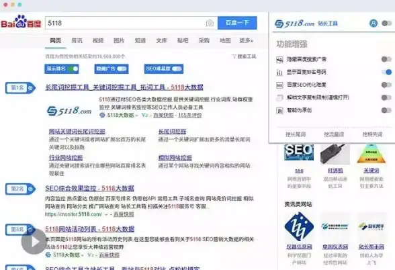This screenshot has width=395, height=270.
Task: Open the 相似网站挖掘 sublink
Action: 175,158
